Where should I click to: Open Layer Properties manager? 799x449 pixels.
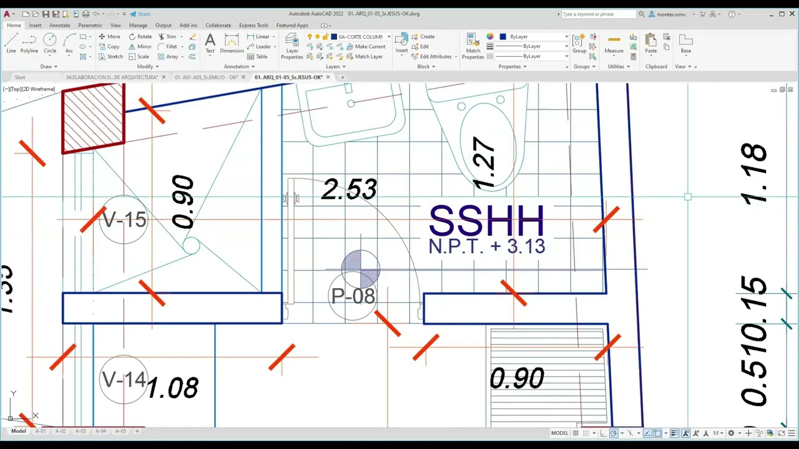click(x=292, y=47)
